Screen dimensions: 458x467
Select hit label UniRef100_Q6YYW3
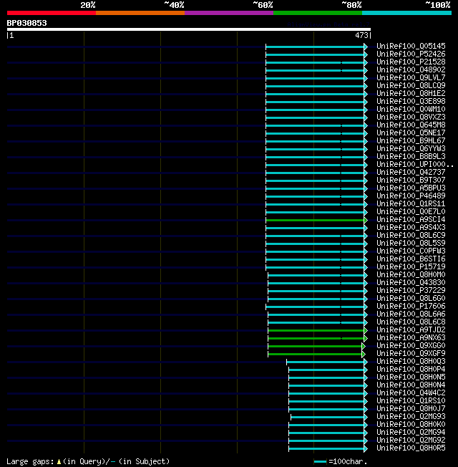point(411,148)
